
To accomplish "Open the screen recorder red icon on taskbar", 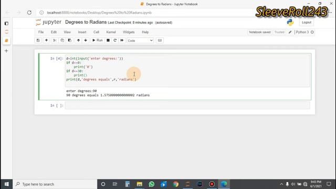I will (x=212, y=184).
